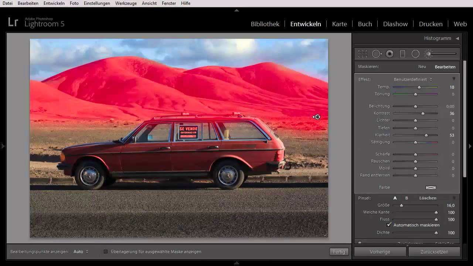The height and width of the screenshot is (266, 473).
Task: Show the filmstrip via bottom arrow
Action: tap(236, 263)
